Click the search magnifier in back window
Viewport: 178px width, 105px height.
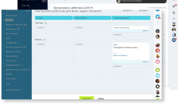pyautogui.click(x=174, y=18)
